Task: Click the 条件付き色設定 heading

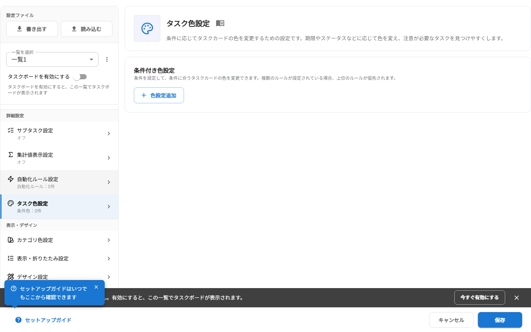Action: pos(154,70)
